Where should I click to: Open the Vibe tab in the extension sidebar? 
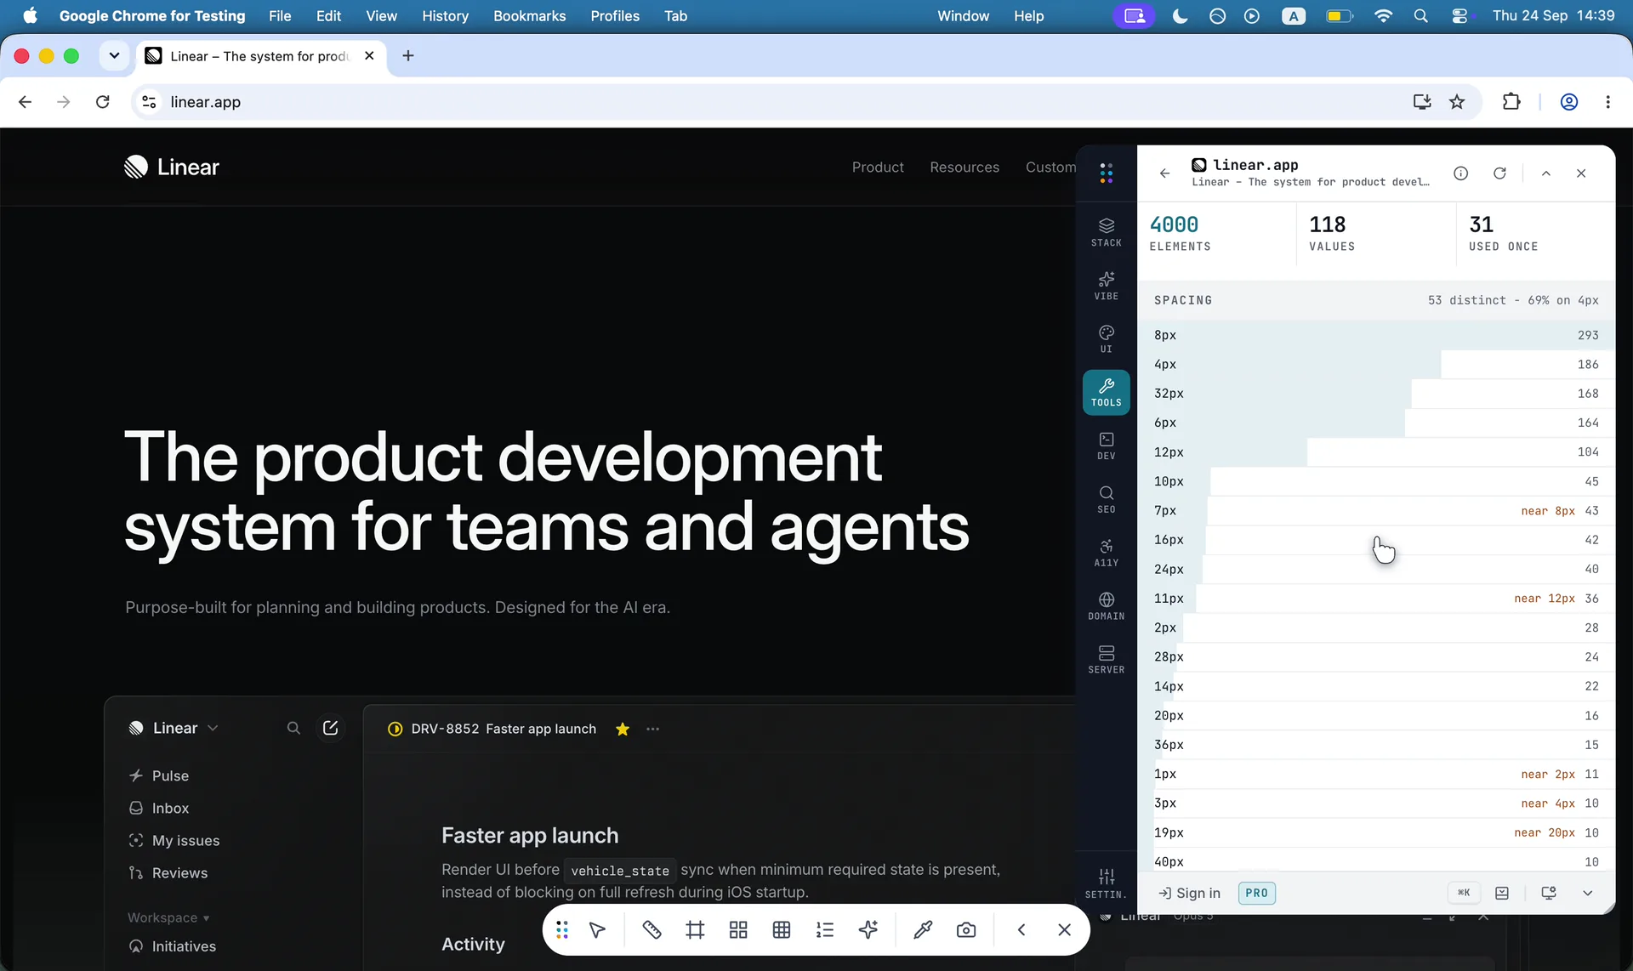coord(1106,286)
